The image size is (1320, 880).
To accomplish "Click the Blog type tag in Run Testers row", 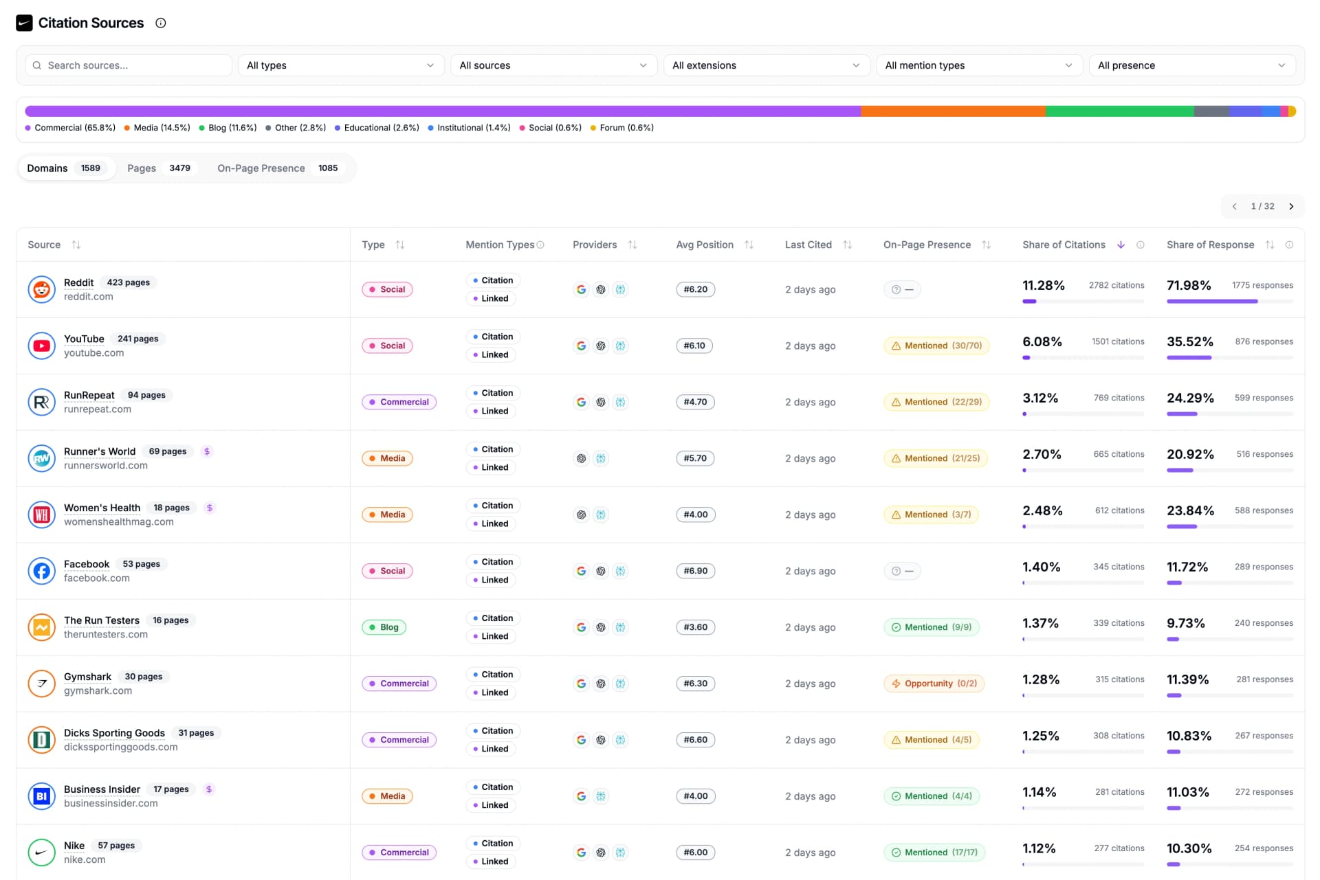I will coord(384,627).
